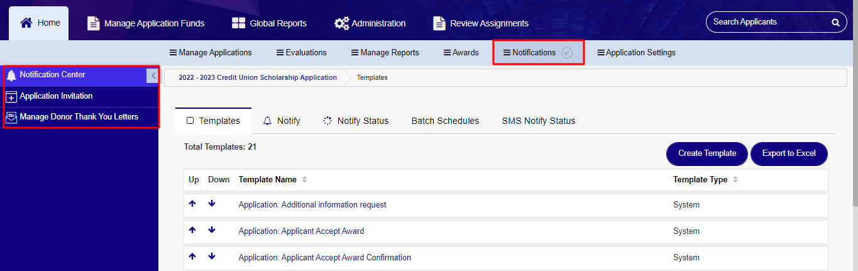Open Applicant Accept Award Confirmation template
858x271 pixels.
[324, 257]
